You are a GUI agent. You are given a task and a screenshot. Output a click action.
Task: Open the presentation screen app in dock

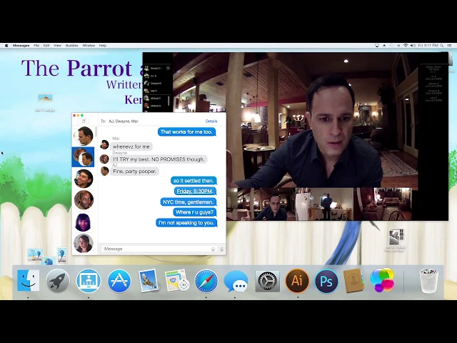point(89,281)
